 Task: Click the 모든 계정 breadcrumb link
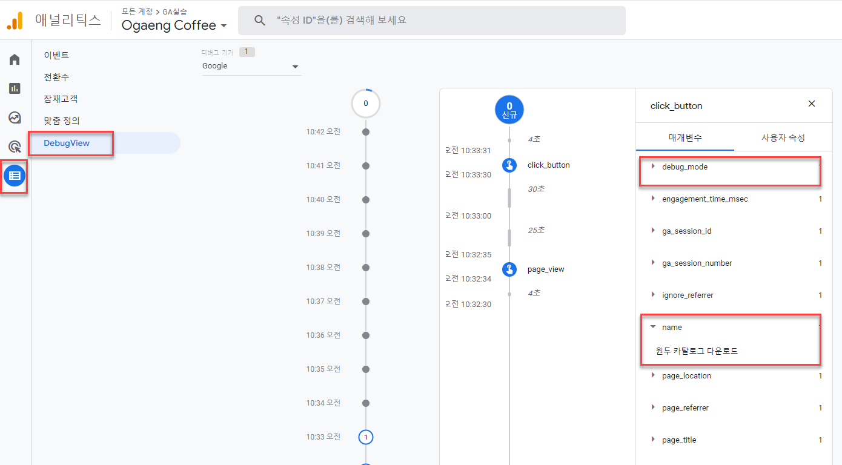[137, 12]
